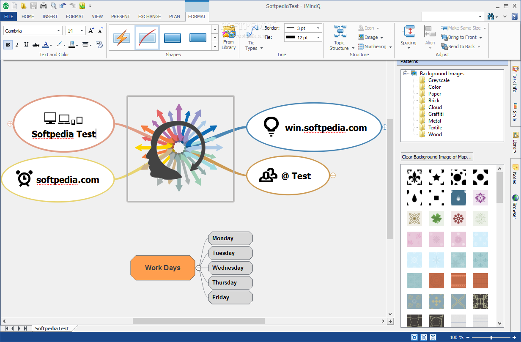
Task: Select the lightning bolt shape style
Action: (x=122, y=38)
